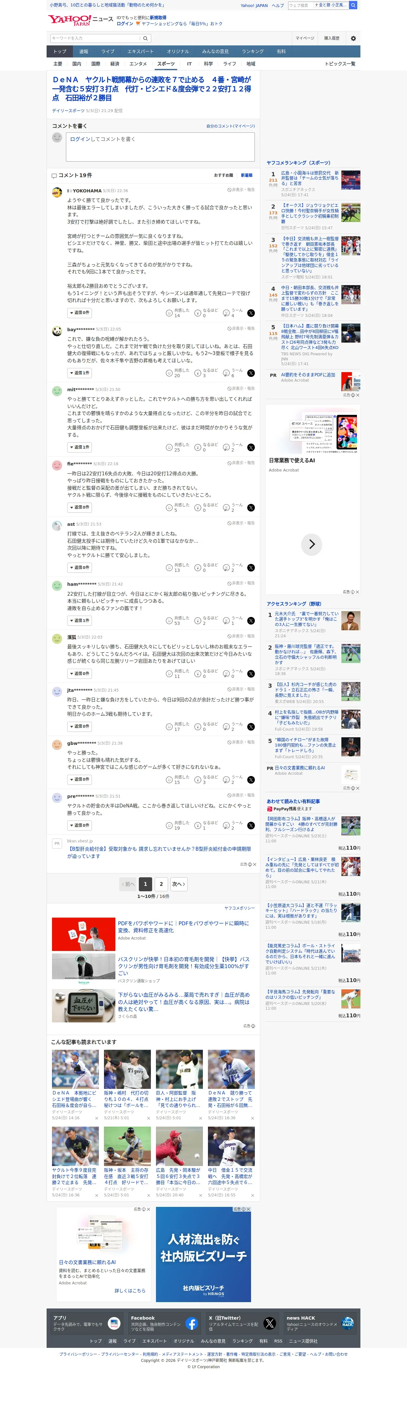Open the X (旧Twitter) icon in footer
The width and height of the screenshot is (407, 1405).
point(270,1323)
